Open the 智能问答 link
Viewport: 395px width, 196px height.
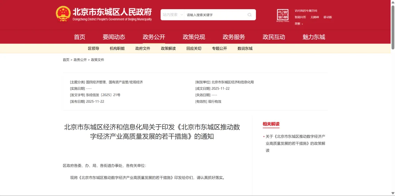click(300, 17)
